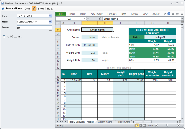Switch to Normal view in status bar
This screenshot has height=129, width=185.
[137, 125]
